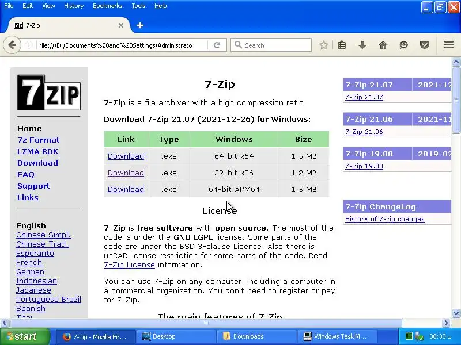Open the FAQ sidebar link
This screenshot has width=461, height=345.
pos(26,175)
